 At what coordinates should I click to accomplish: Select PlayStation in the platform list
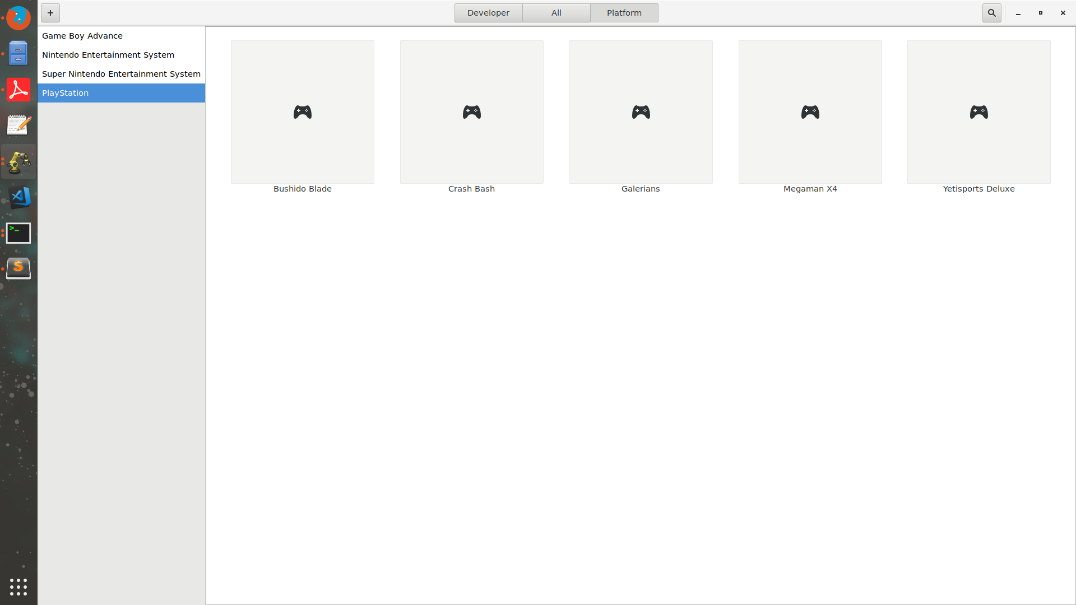(x=121, y=93)
